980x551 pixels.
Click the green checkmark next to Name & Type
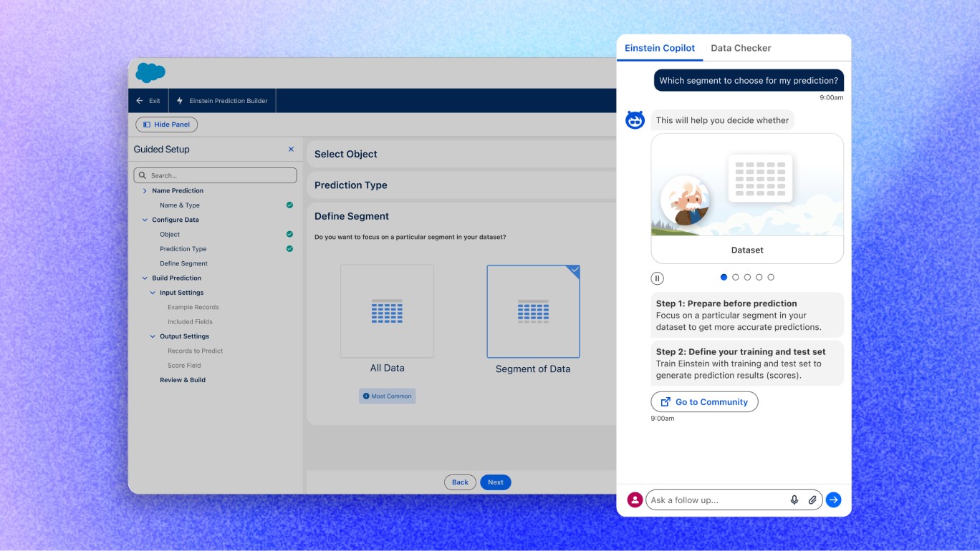pyautogui.click(x=289, y=205)
